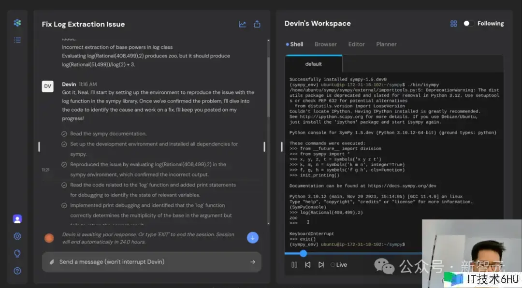Click the playback timeline slider handle
Image resolution: width=522 pixels, height=288 pixels.
click(x=303, y=253)
